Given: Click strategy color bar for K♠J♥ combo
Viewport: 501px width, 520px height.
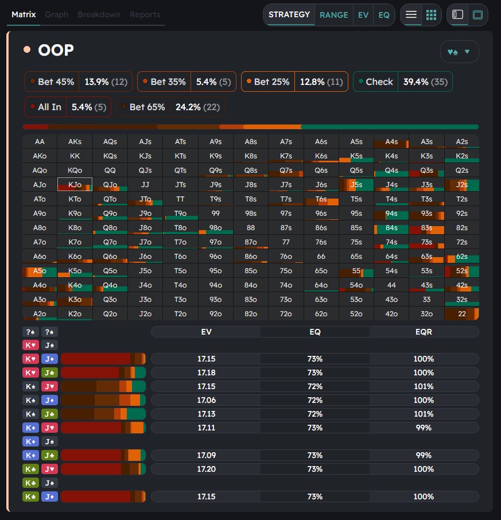Looking at the screenshot, I should (103, 386).
